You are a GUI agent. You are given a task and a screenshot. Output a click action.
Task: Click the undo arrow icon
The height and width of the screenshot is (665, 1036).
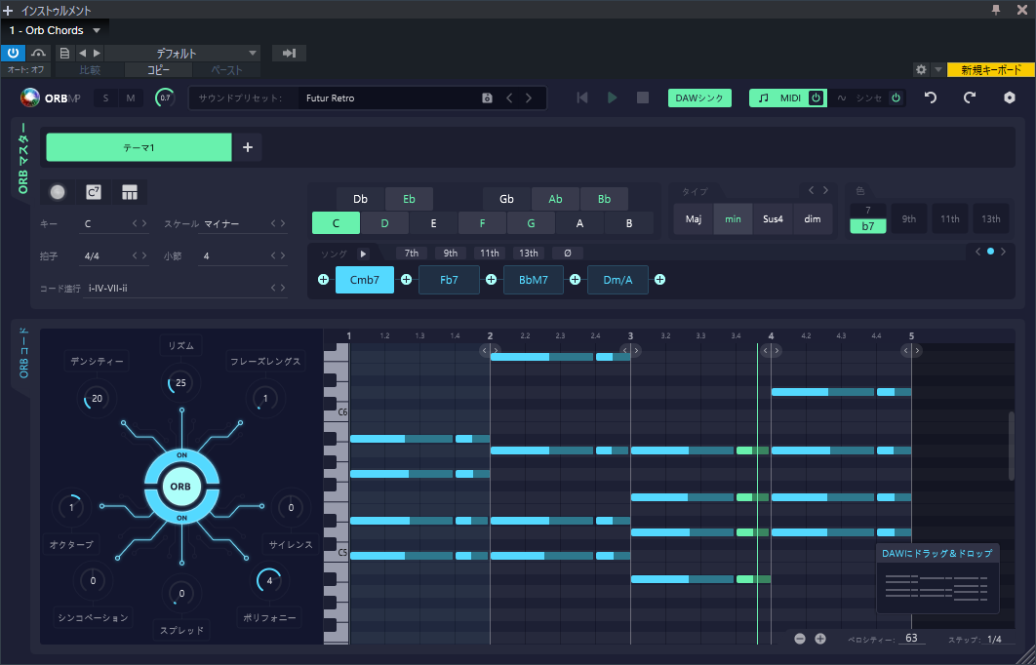click(x=931, y=98)
